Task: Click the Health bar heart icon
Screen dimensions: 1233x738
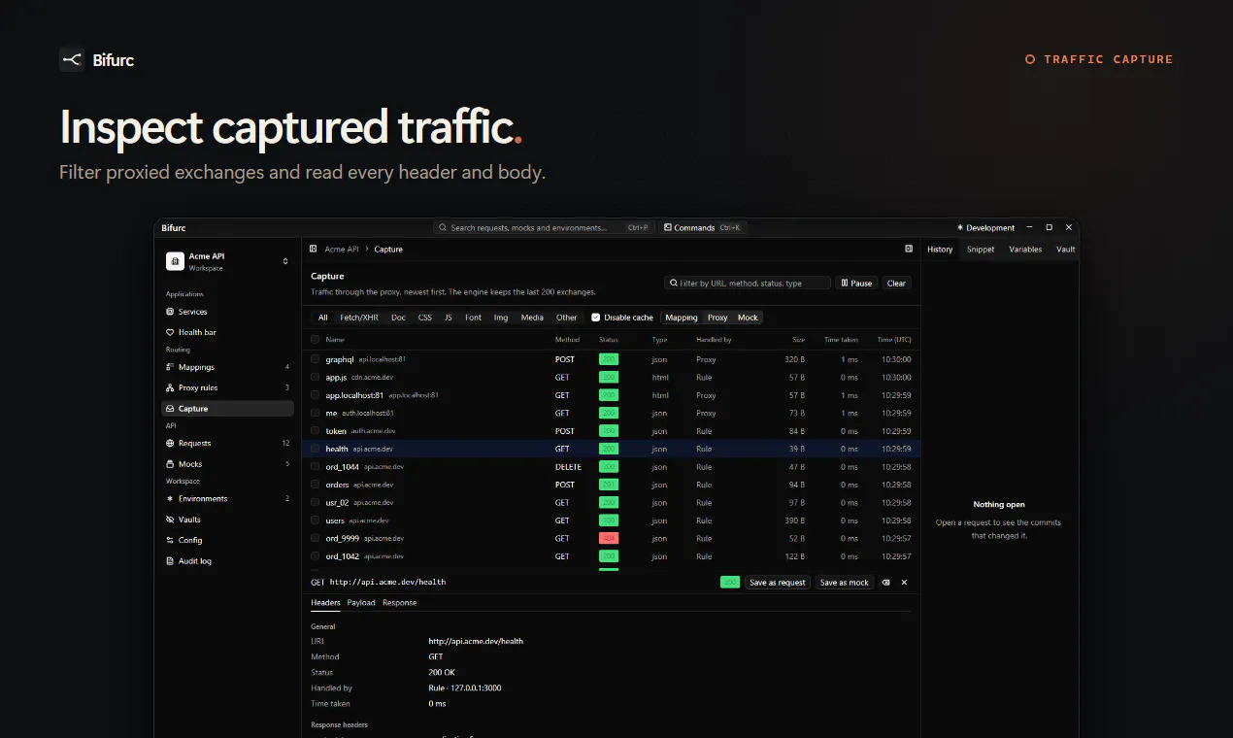Action: coord(170,332)
